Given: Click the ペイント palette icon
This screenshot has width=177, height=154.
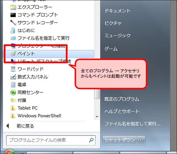Looking at the screenshot, I should (13, 54).
